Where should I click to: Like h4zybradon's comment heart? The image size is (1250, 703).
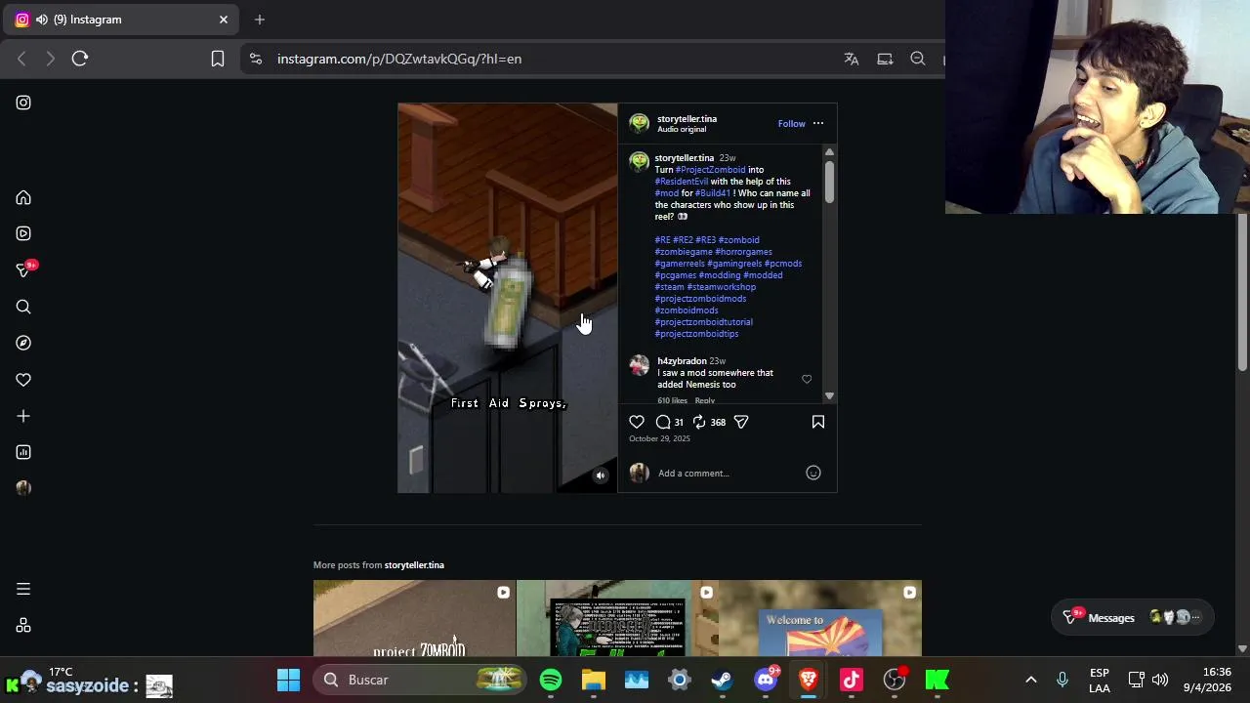[807, 379]
